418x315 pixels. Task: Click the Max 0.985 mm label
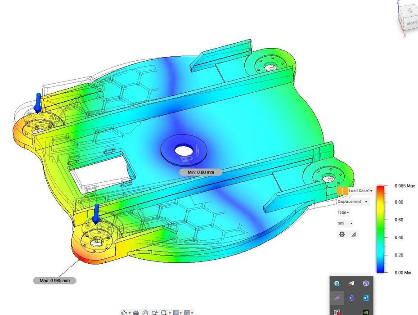[55, 280]
